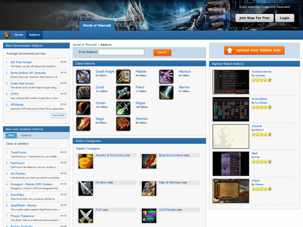The image size is (303, 227).
Task: Open the ErrorFilter addon link
Action: [18, 195]
